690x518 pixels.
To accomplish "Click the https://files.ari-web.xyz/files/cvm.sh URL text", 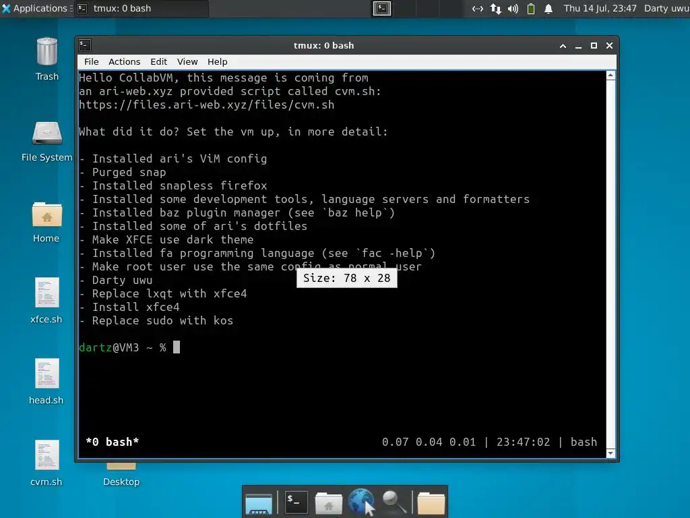I will point(206,105).
